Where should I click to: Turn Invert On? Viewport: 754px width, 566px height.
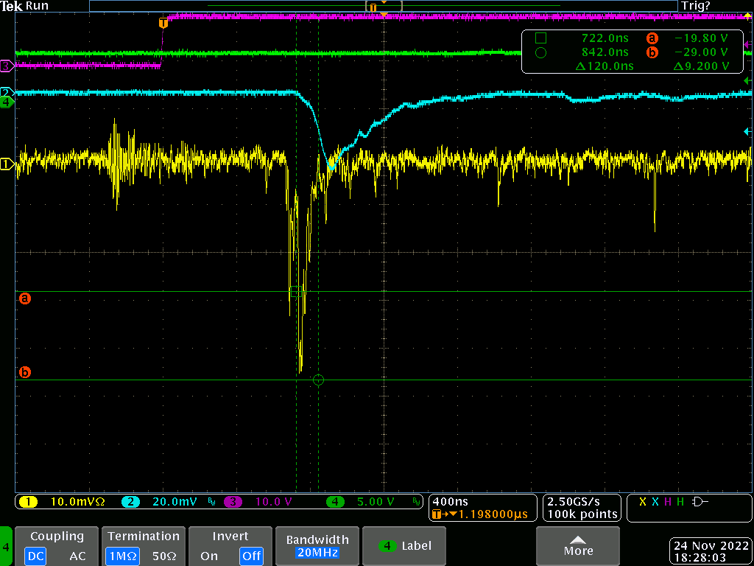click(209, 556)
